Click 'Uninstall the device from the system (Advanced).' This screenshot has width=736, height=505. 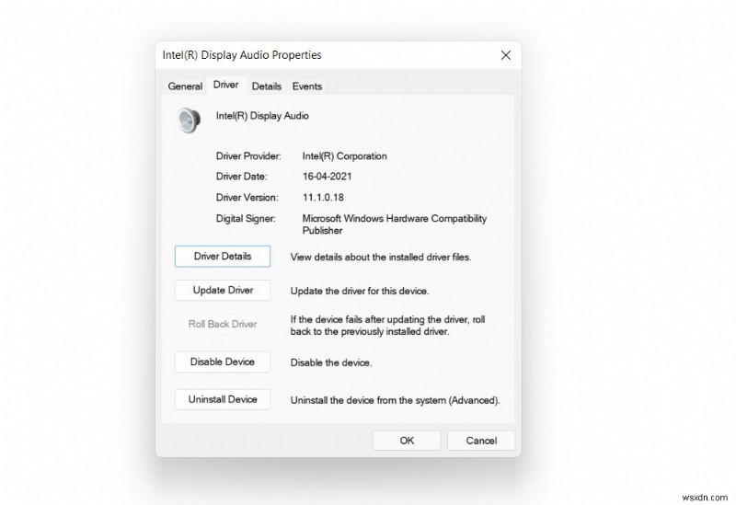click(x=396, y=400)
